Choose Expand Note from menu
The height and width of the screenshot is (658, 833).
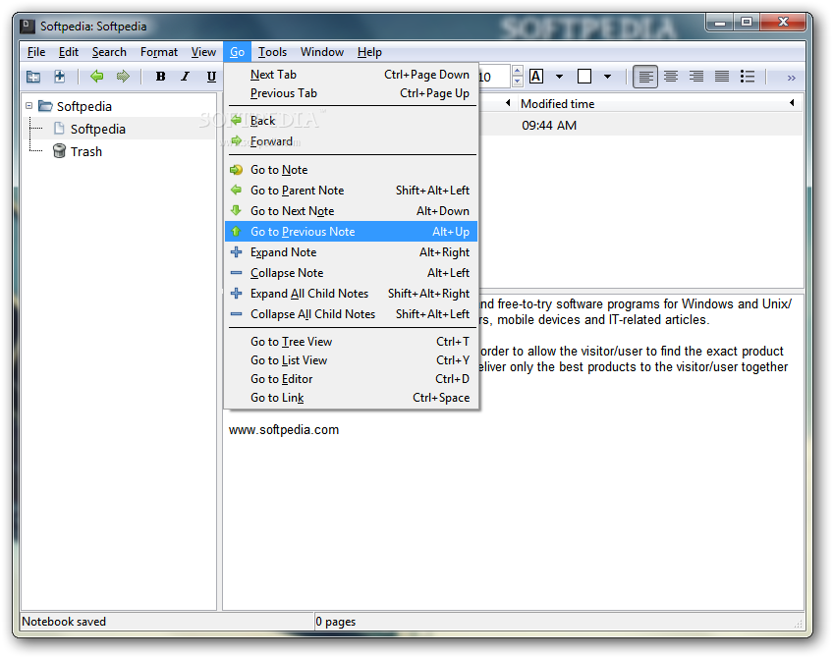351,252
